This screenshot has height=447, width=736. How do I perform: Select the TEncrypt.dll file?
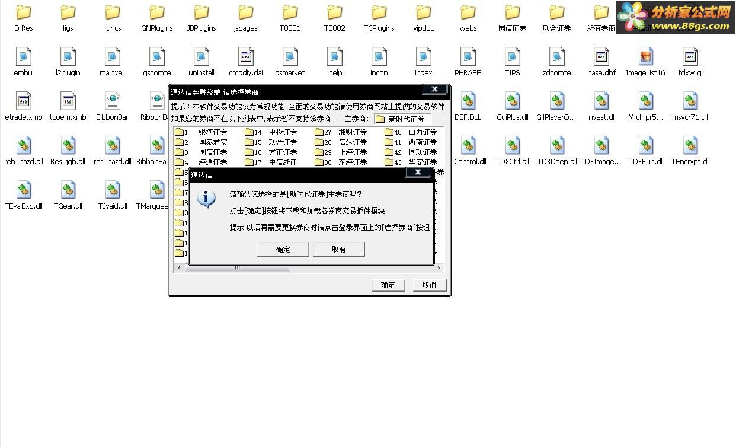(x=690, y=150)
